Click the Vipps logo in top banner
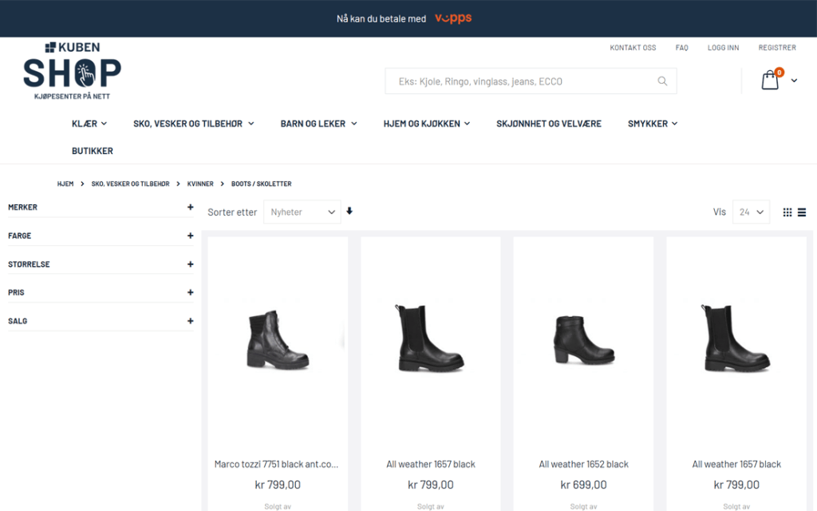This screenshot has height=511, width=817. click(453, 18)
